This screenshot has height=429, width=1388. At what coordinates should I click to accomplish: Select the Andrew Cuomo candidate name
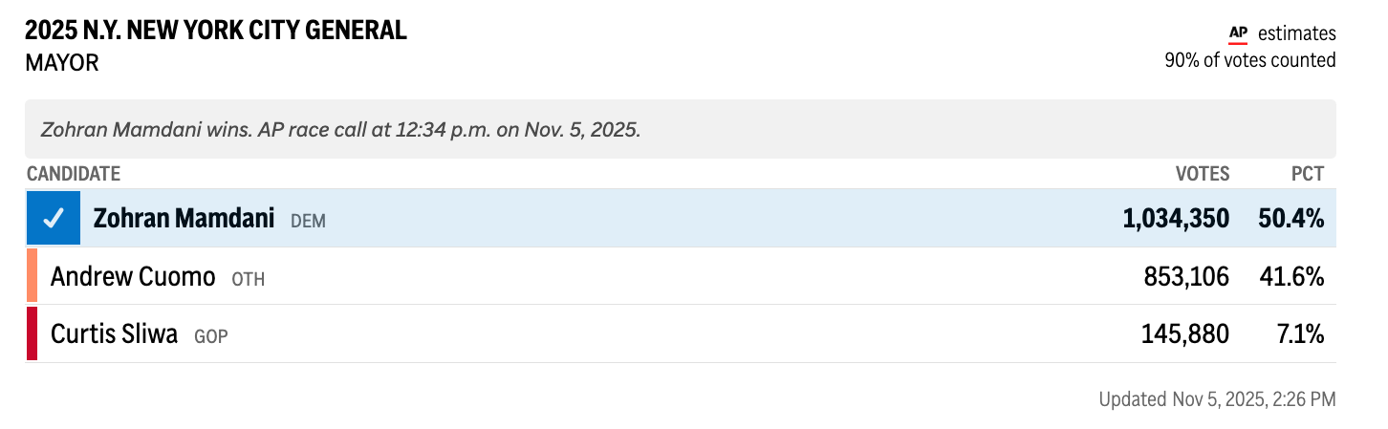pyautogui.click(x=133, y=277)
